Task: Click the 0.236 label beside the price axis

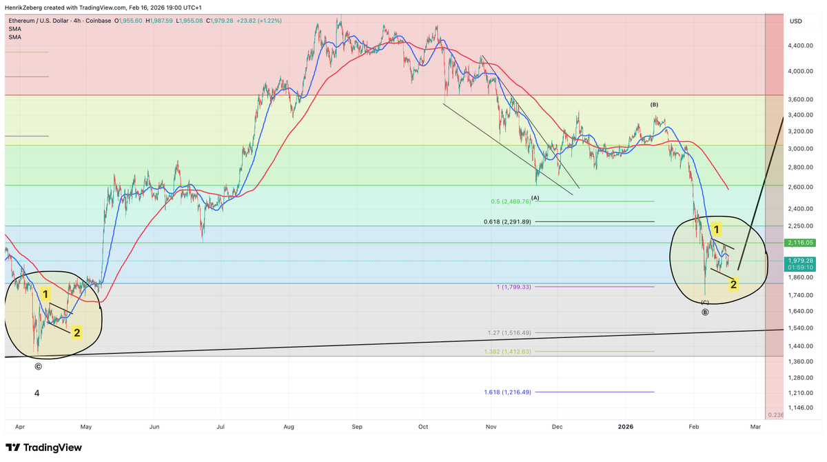Action: [x=776, y=414]
